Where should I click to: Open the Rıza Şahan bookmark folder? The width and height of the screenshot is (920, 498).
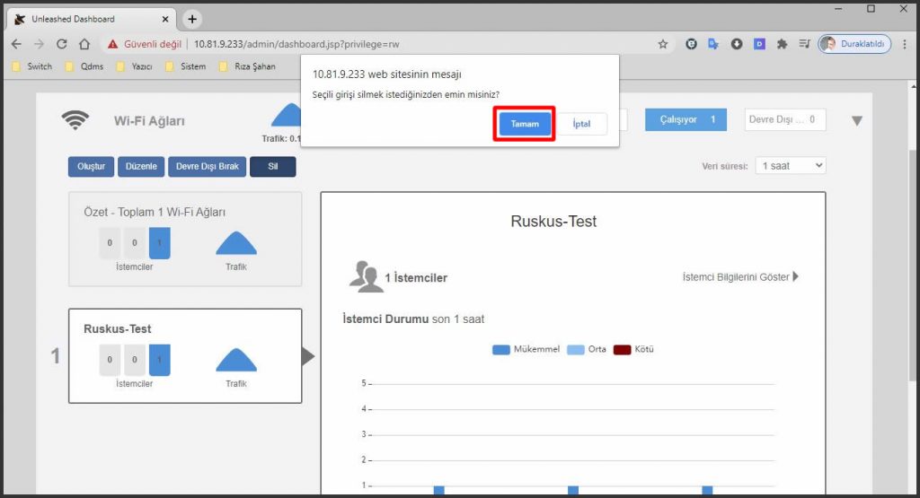click(x=248, y=66)
